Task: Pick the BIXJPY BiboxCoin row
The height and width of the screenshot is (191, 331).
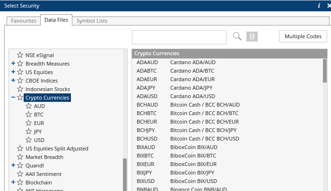Action: coord(227,173)
